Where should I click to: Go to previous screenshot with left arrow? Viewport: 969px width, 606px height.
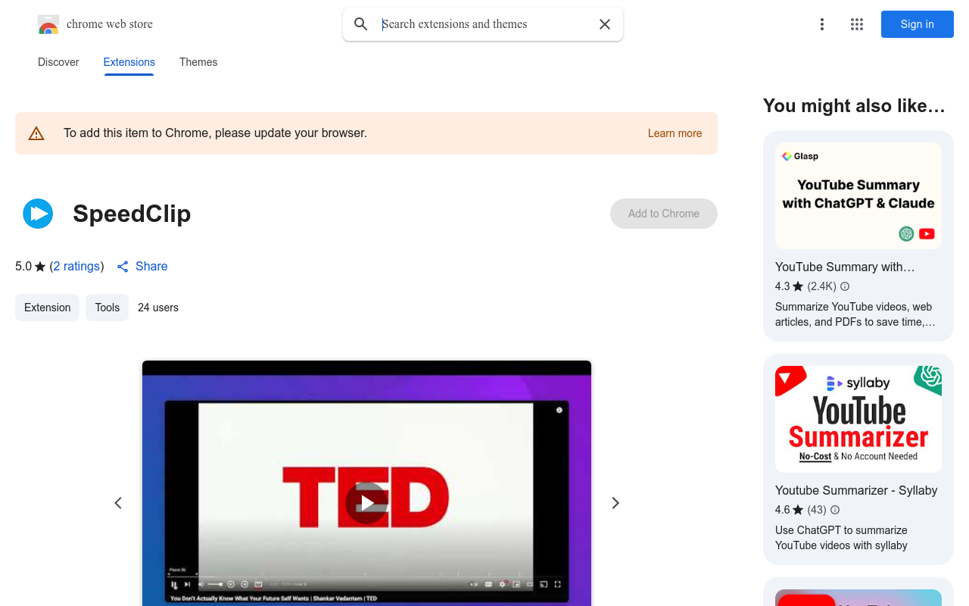[118, 503]
